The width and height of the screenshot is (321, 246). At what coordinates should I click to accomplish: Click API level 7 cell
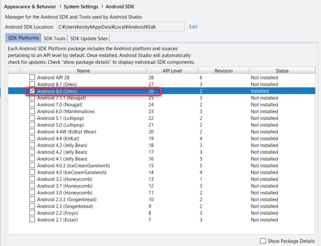150,220
